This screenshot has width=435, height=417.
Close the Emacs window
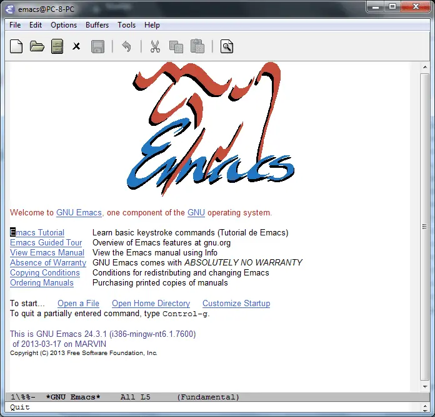(x=416, y=7)
